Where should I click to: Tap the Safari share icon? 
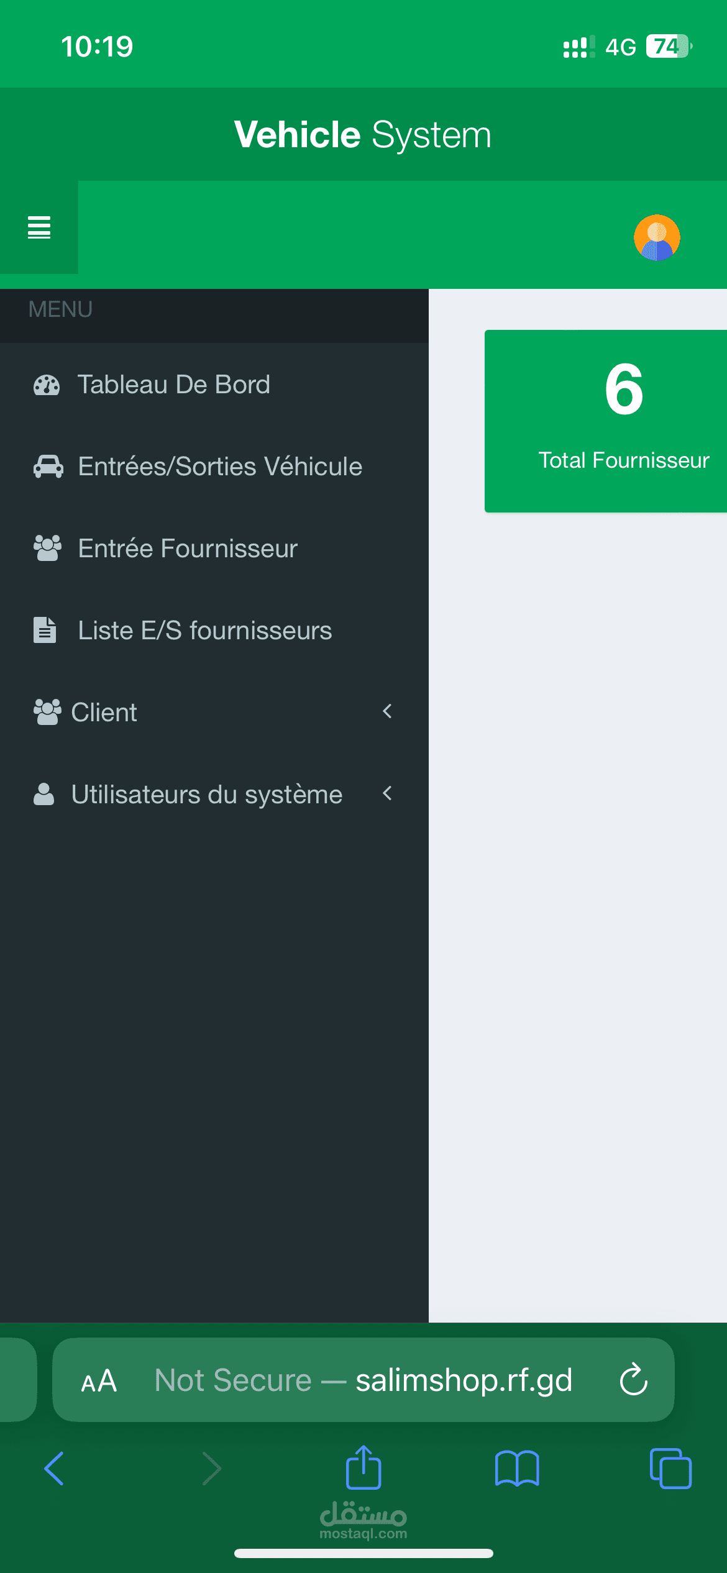pos(363,1467)
